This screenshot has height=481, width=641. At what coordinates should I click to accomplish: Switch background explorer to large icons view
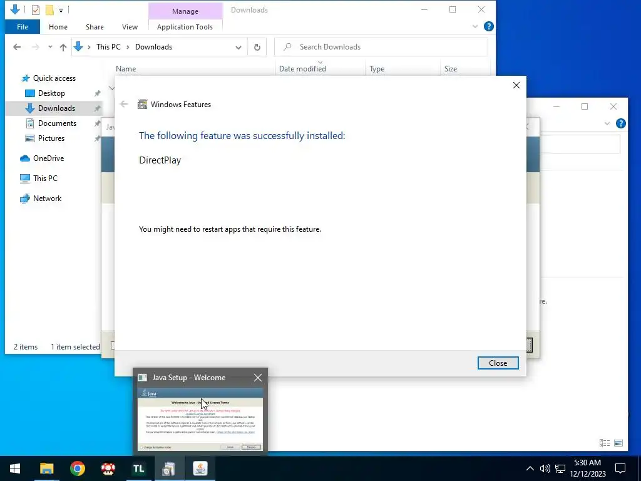[618, 443]
